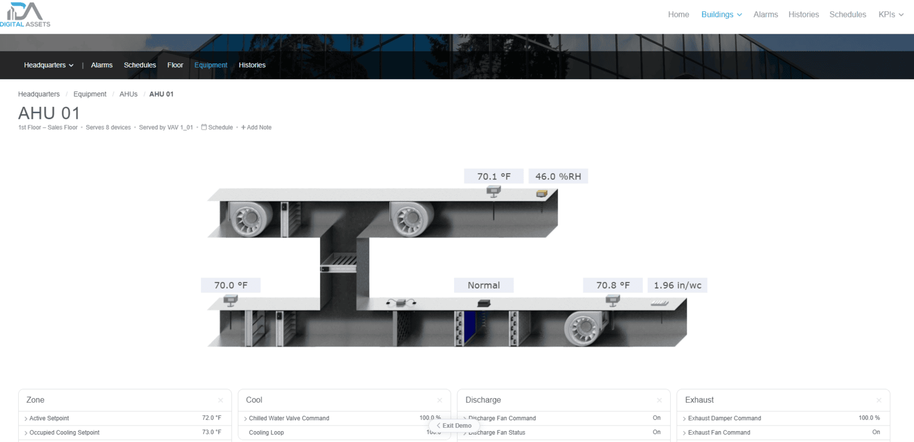Click the differential pressure filter switch icon

(400, 302)
